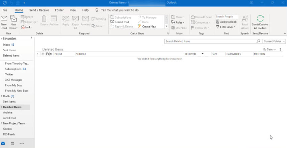Expand the New Project Team folder

[x=2, y=123]
